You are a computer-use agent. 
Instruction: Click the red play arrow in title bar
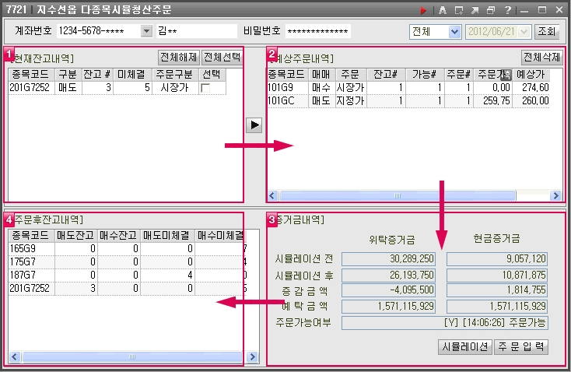[423, 10]
